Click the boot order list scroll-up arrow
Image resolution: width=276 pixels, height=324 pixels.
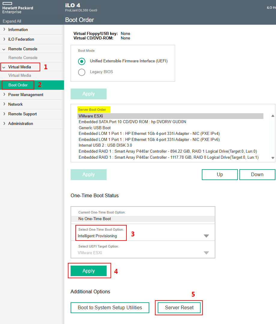[x=273, y=116]
